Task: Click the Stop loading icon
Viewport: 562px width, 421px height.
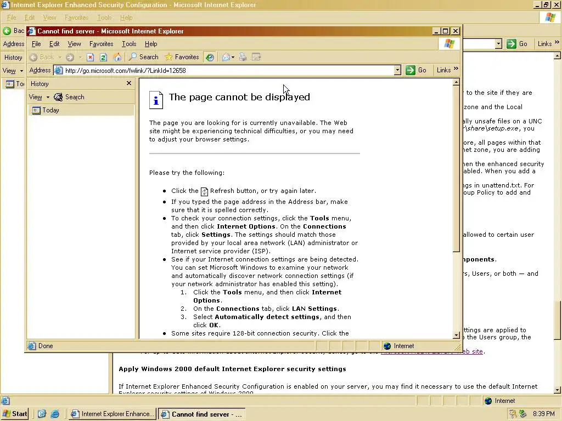Action: click(91, 57)
